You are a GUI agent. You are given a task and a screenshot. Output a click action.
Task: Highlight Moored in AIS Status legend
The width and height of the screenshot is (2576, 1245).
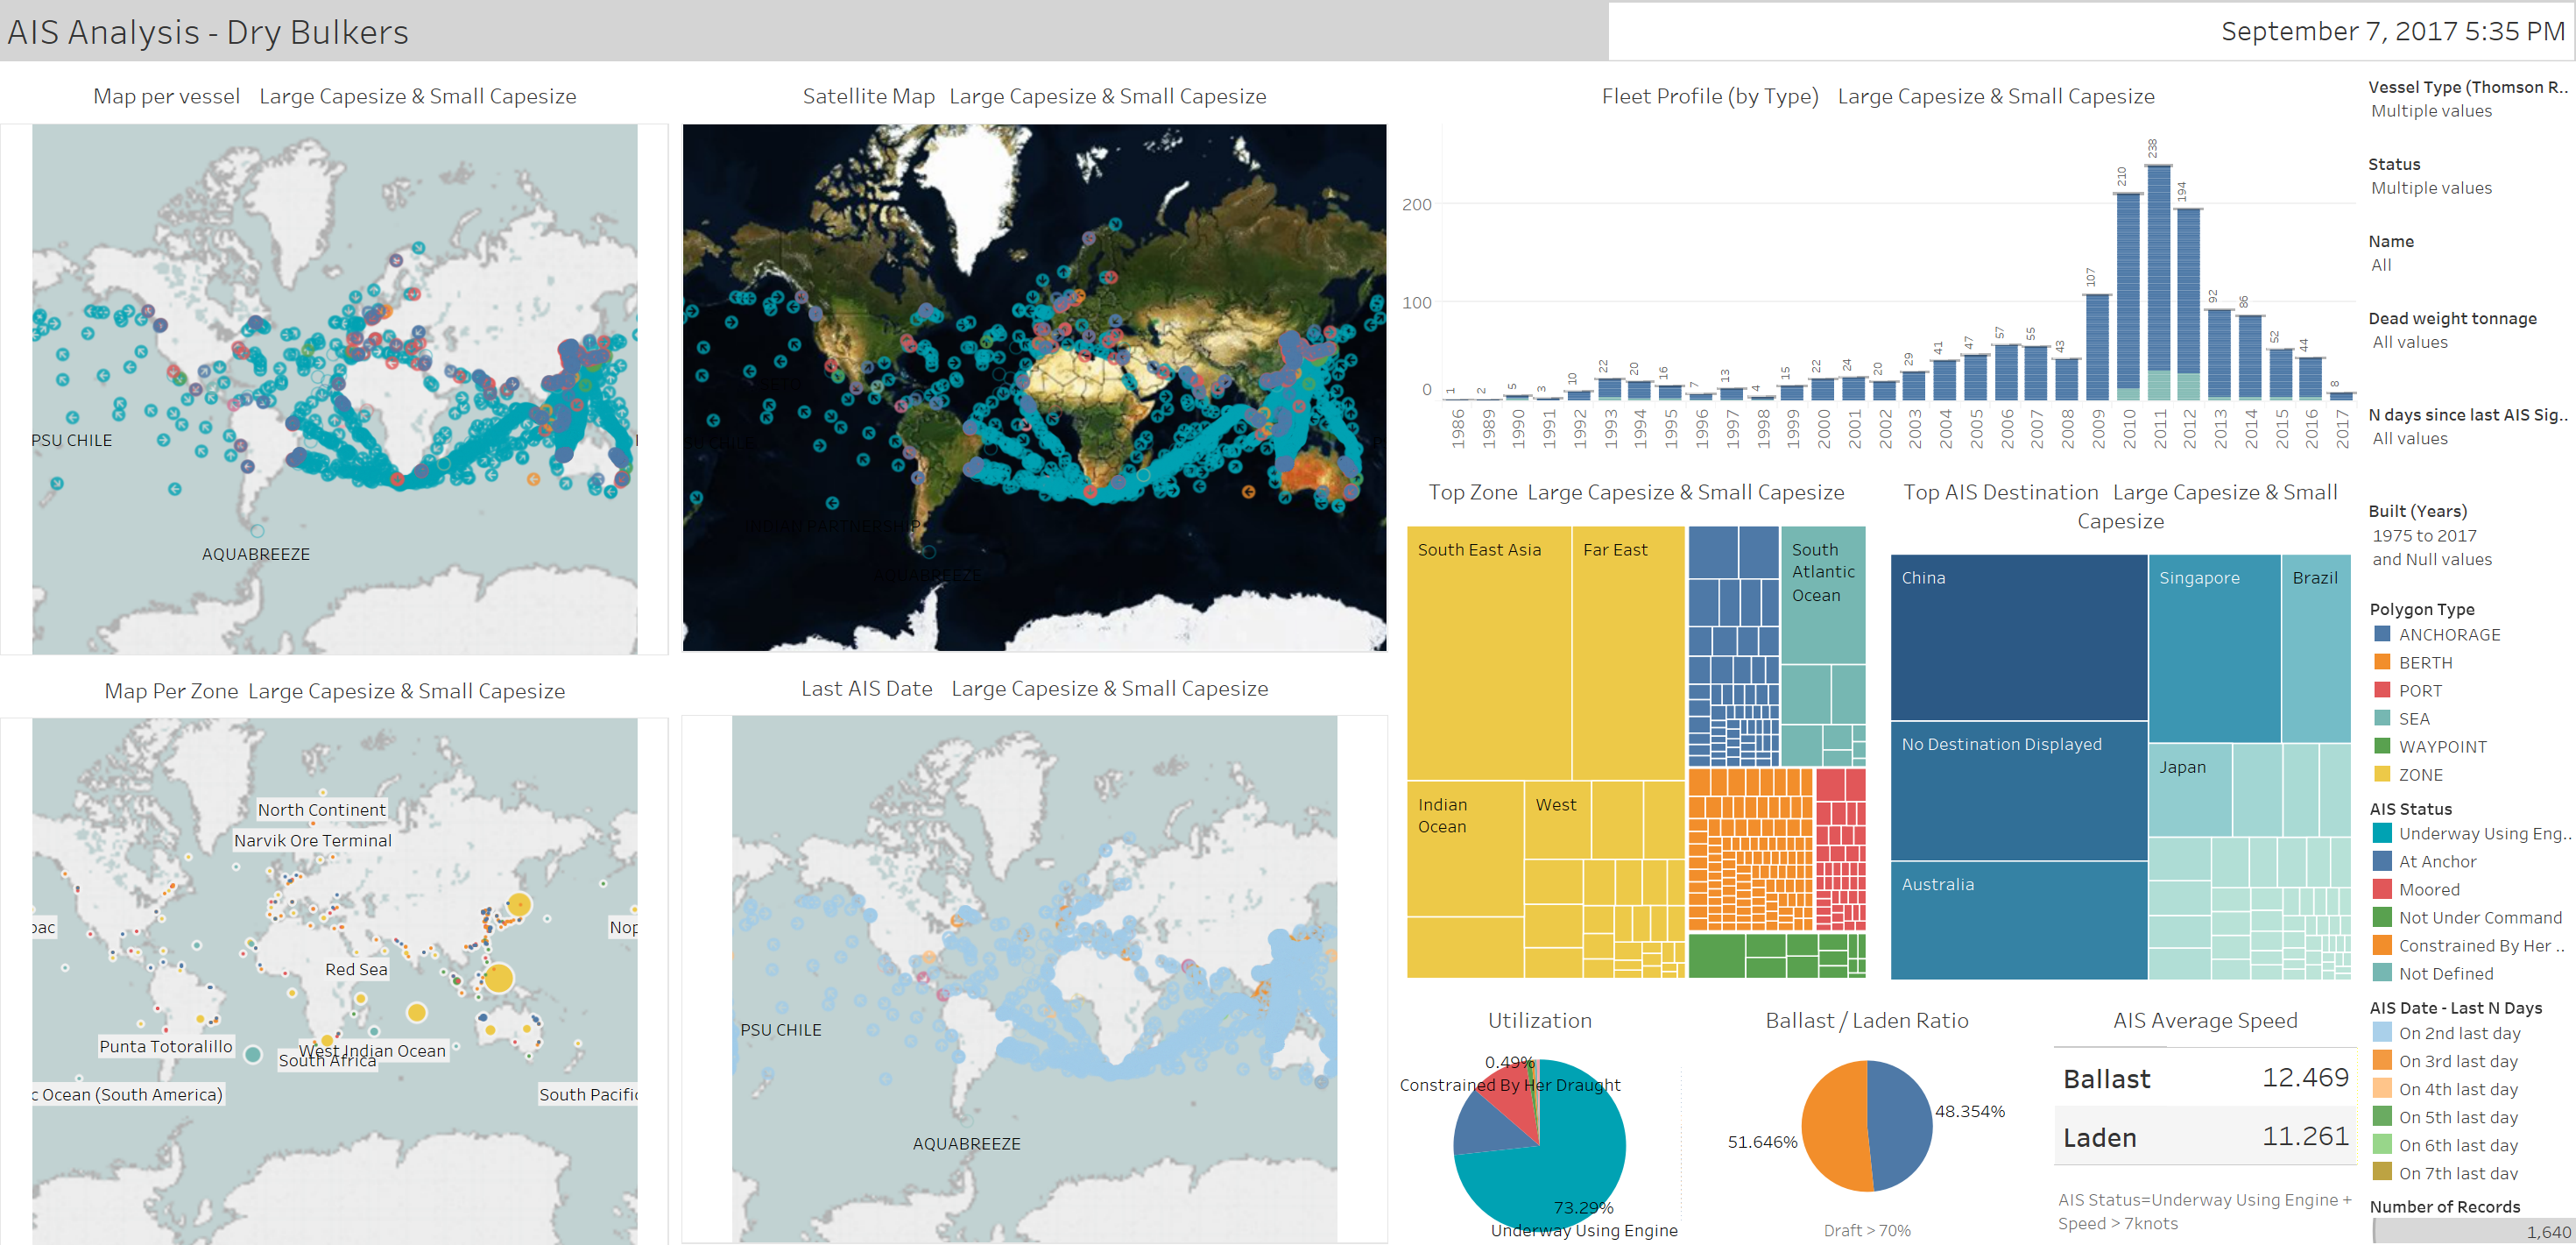2416,890
